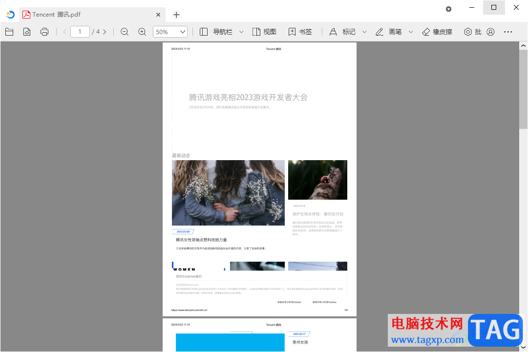Screen dimensions: 528x352
Task: Toggle the 导航栏 navigation panel
Action: point(216,32)
